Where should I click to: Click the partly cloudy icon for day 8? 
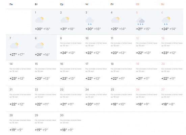(x=39, y=46)
